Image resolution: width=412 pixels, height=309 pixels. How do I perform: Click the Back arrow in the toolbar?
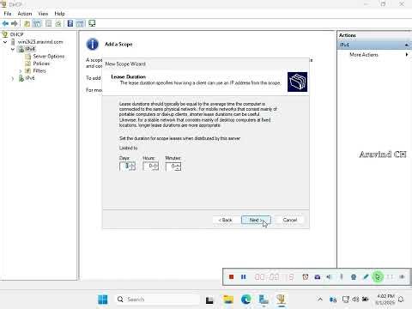tap(5, 24)
